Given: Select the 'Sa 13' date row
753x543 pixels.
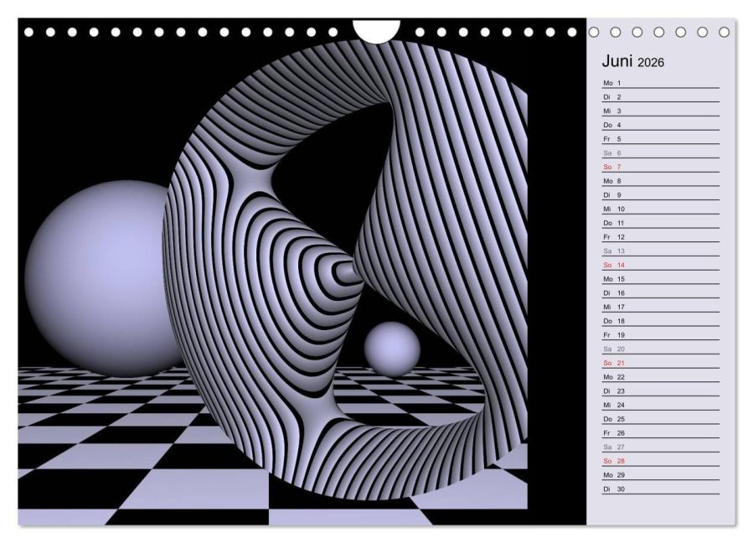Looking at the screenshot, I should pyautogui.click(x=661, y=251).
